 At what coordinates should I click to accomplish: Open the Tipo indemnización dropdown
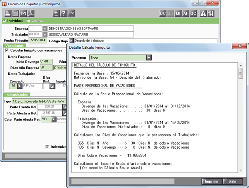coord(39,101)
